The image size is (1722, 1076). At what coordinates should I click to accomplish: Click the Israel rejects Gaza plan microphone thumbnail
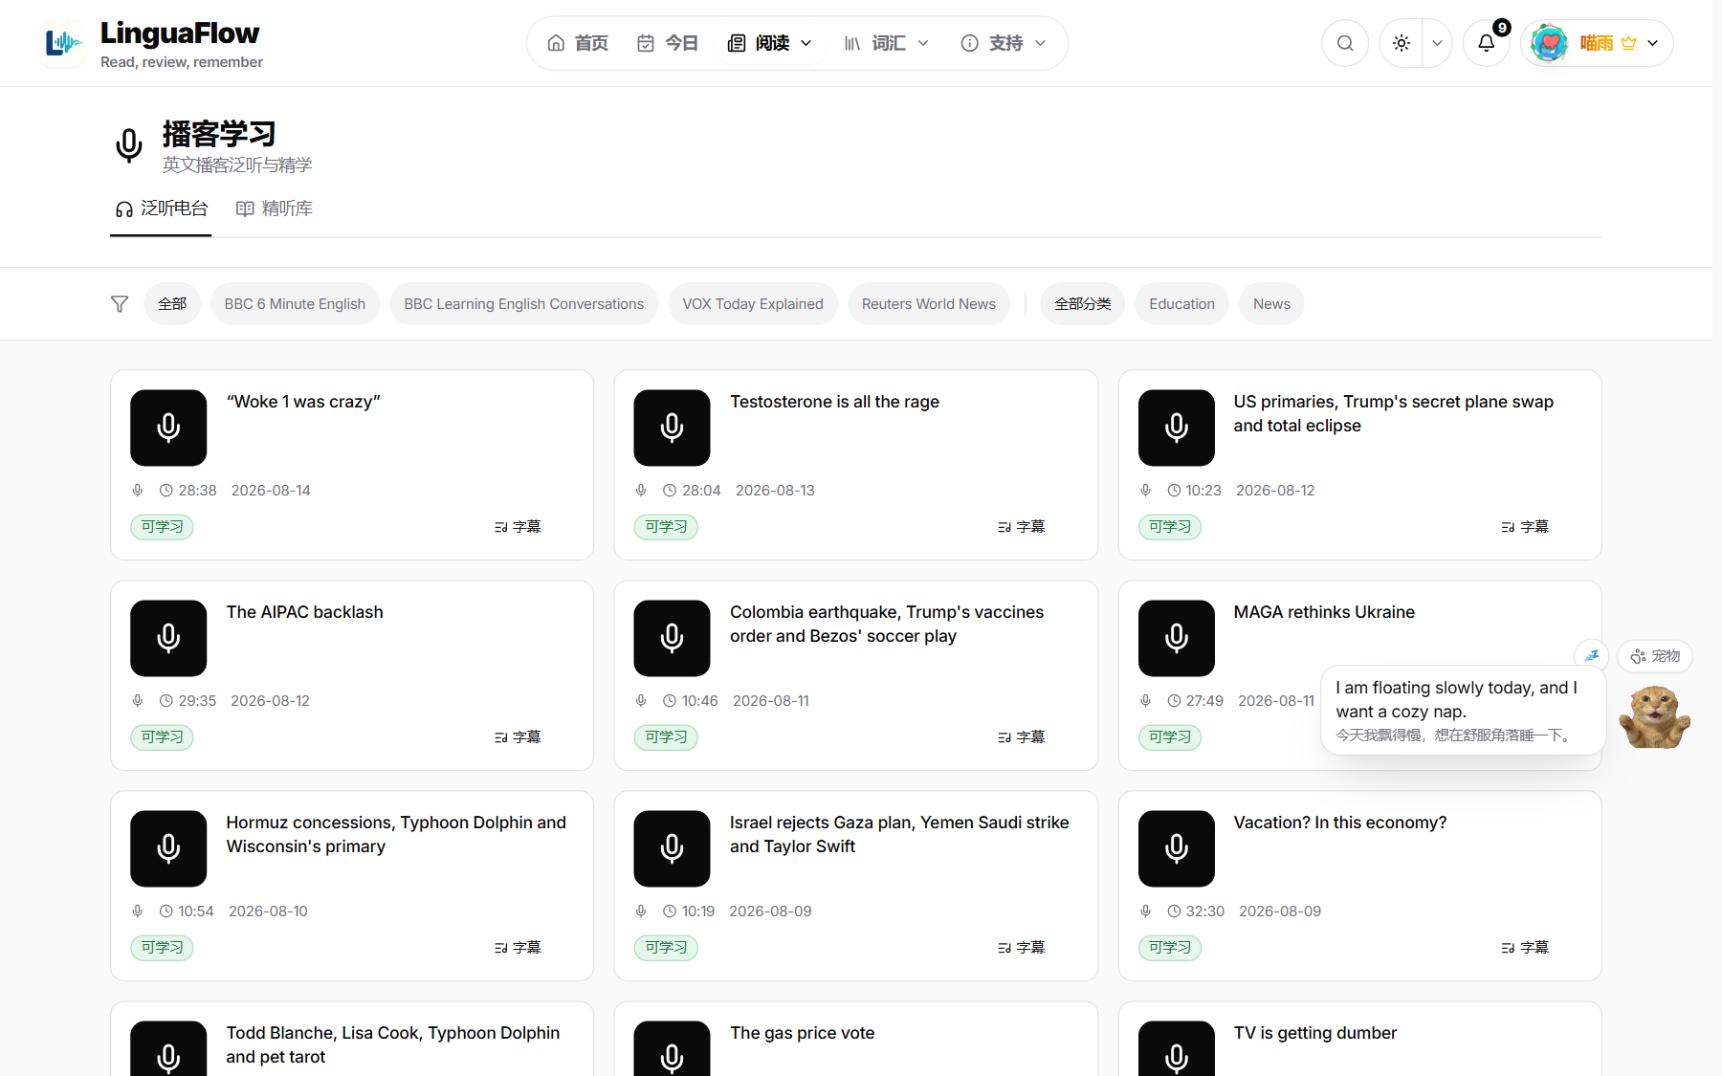pyautogui.click(x=672, y=848)
